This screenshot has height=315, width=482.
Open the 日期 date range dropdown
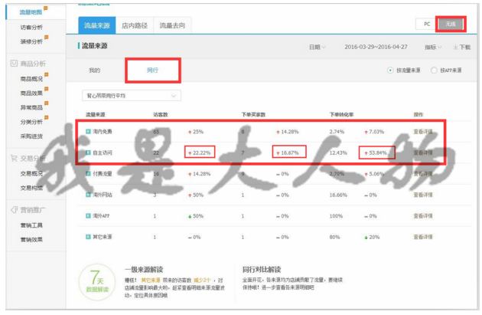click(316, 47)
